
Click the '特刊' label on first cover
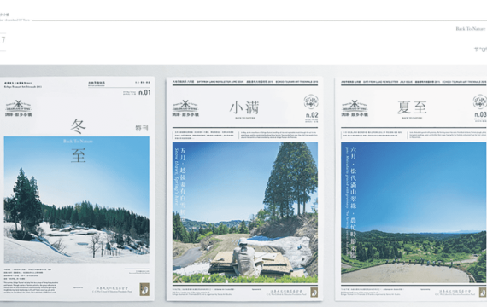point(142,128)
